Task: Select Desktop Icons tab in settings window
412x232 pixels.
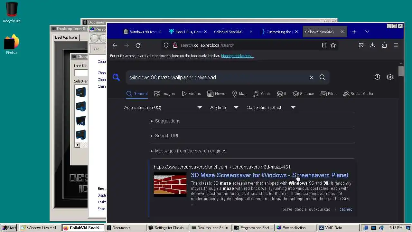Action: [x=66, y=37]
